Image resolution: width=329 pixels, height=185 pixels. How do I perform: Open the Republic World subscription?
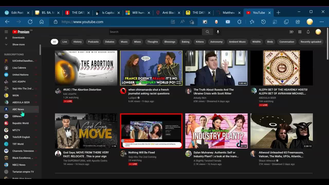(x=20, y=123)
